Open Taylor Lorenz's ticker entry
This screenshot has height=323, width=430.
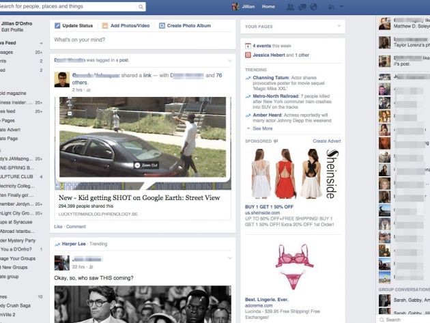point(405,42)
